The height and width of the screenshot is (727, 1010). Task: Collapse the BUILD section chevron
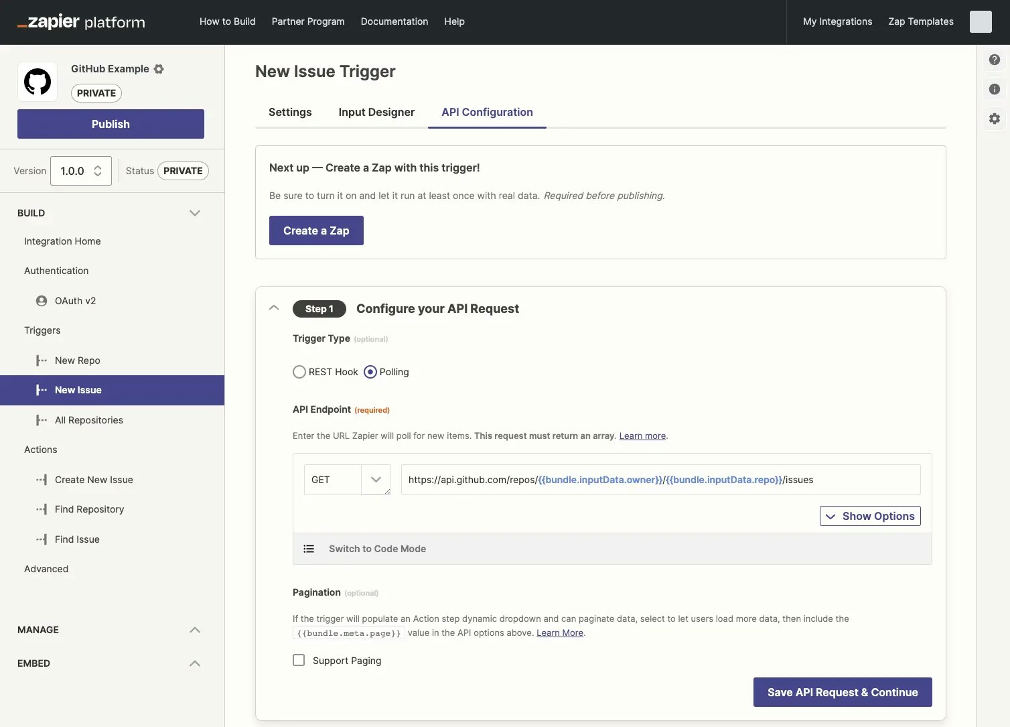tap(195, 213)
